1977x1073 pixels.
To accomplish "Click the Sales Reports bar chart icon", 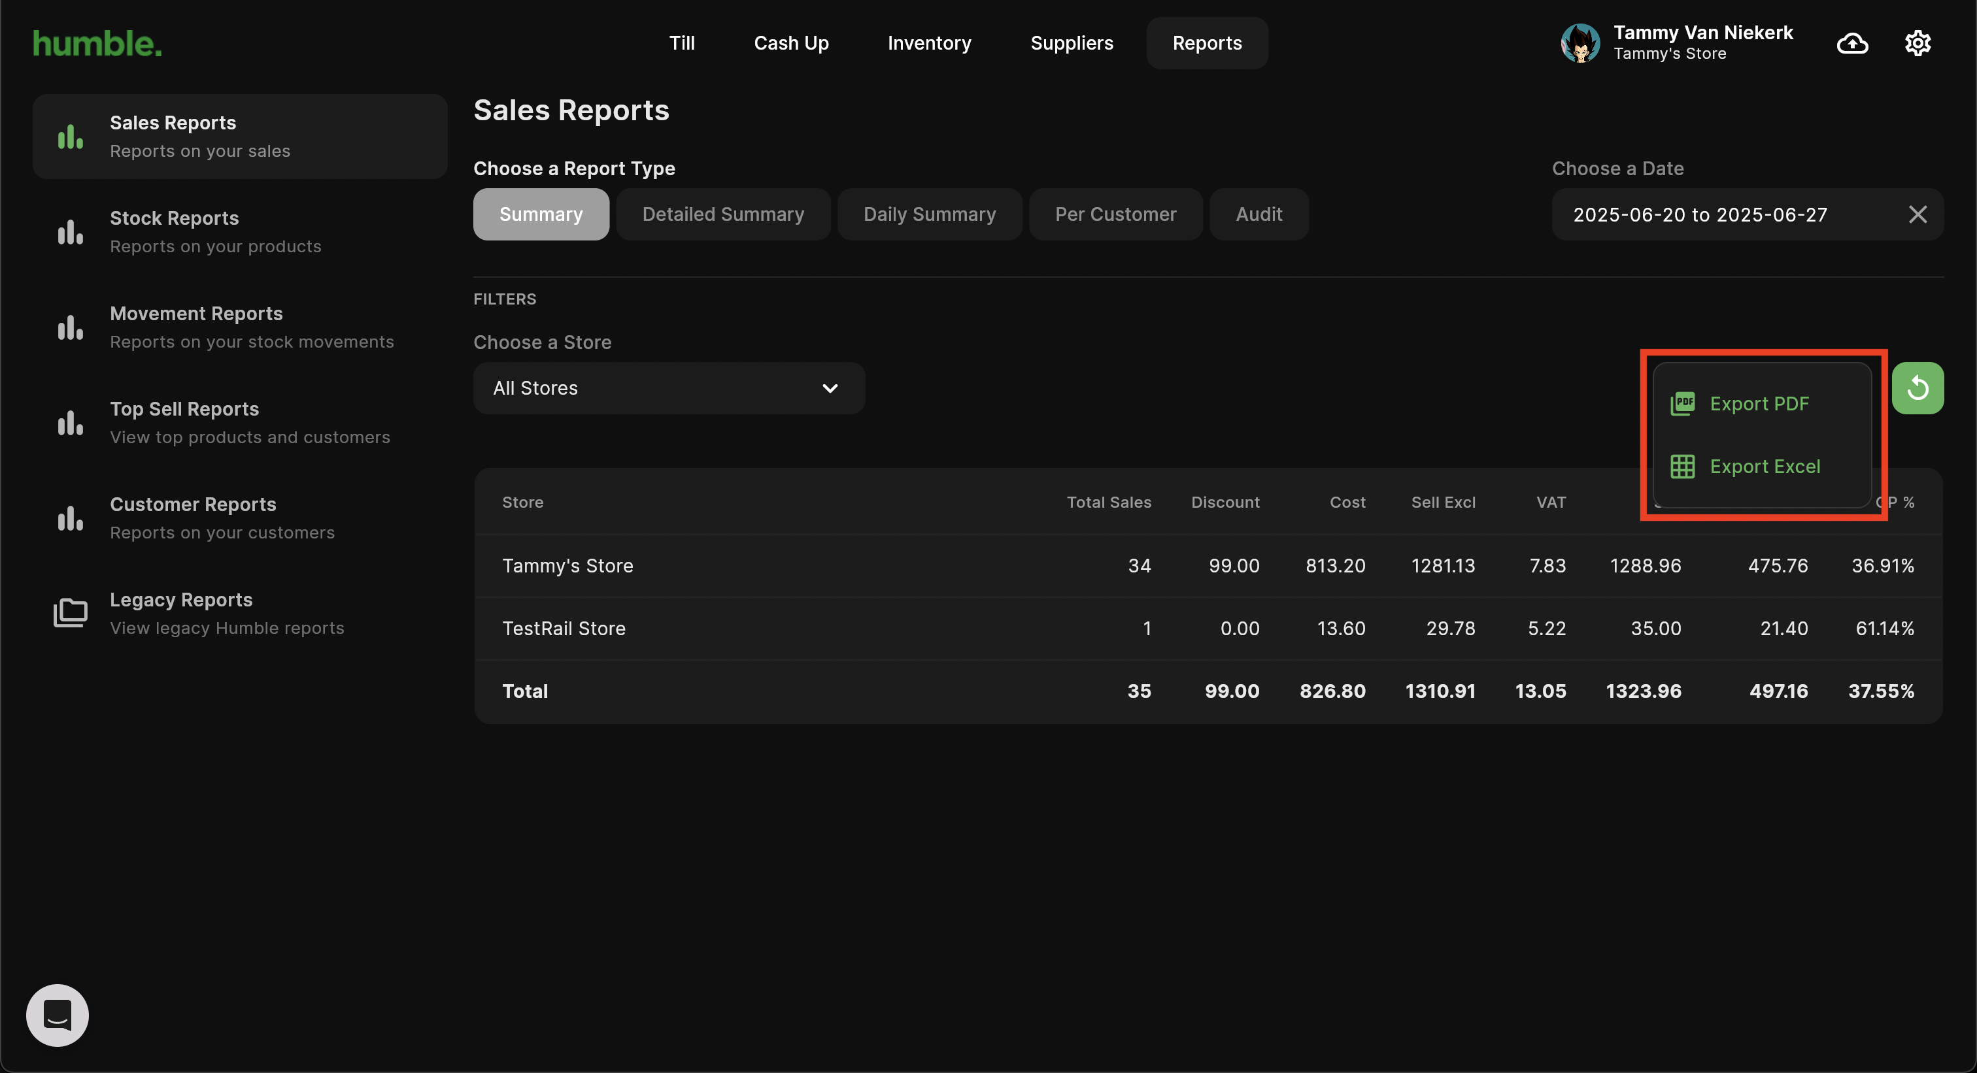I will coord(70,137).
